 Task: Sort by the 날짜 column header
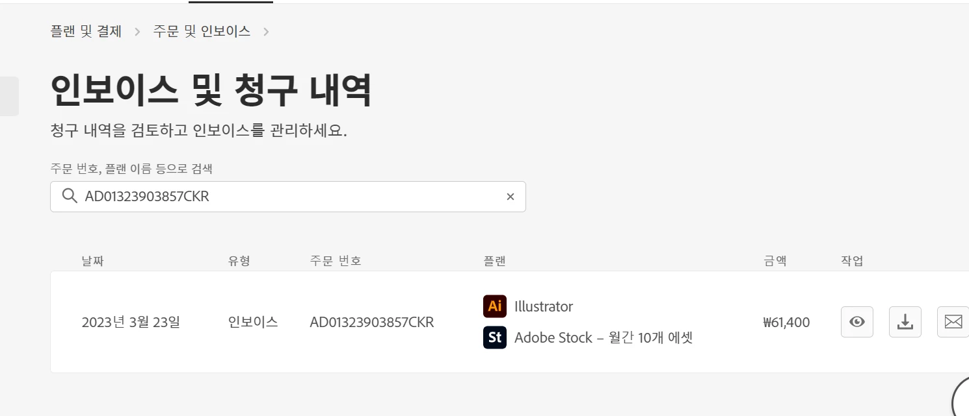[x=93, y=261]
